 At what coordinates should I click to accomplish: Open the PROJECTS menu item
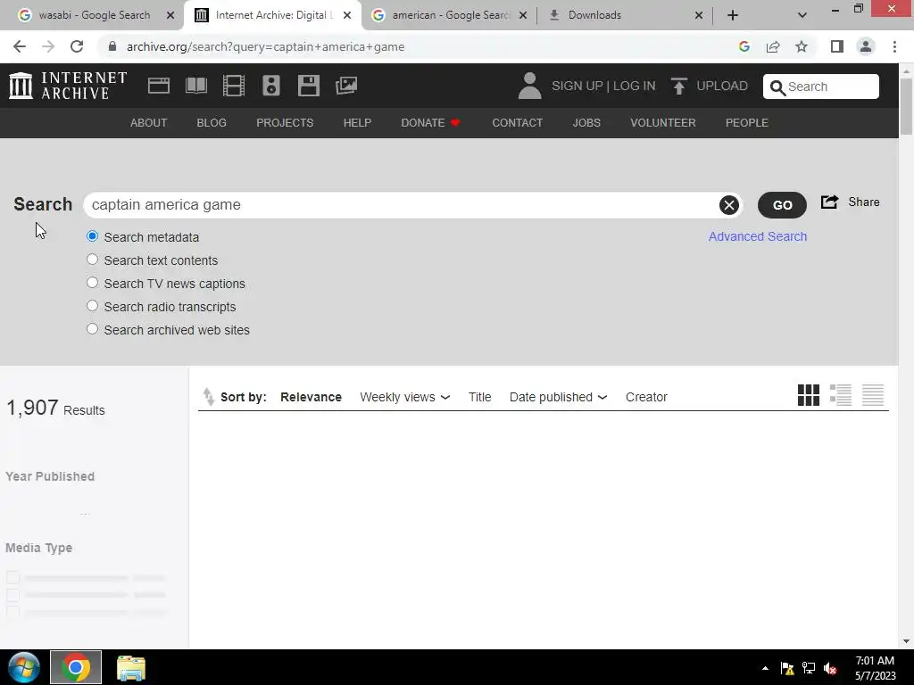click(285, 123)
